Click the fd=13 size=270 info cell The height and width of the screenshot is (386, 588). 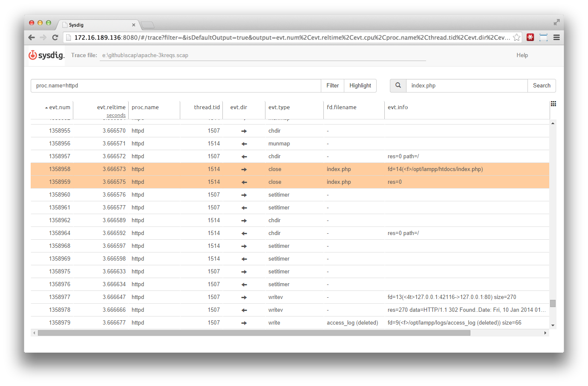coord(452,297)
